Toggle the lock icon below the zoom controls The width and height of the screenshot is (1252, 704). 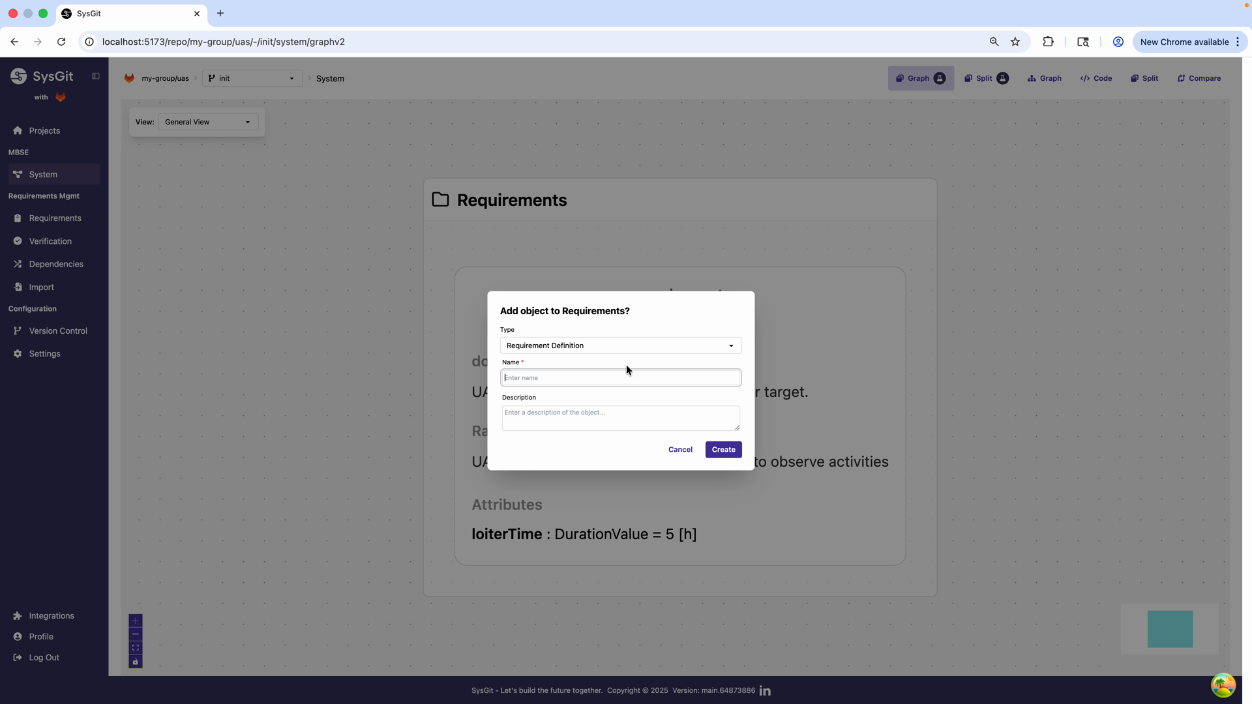click(x=136, y=662)
